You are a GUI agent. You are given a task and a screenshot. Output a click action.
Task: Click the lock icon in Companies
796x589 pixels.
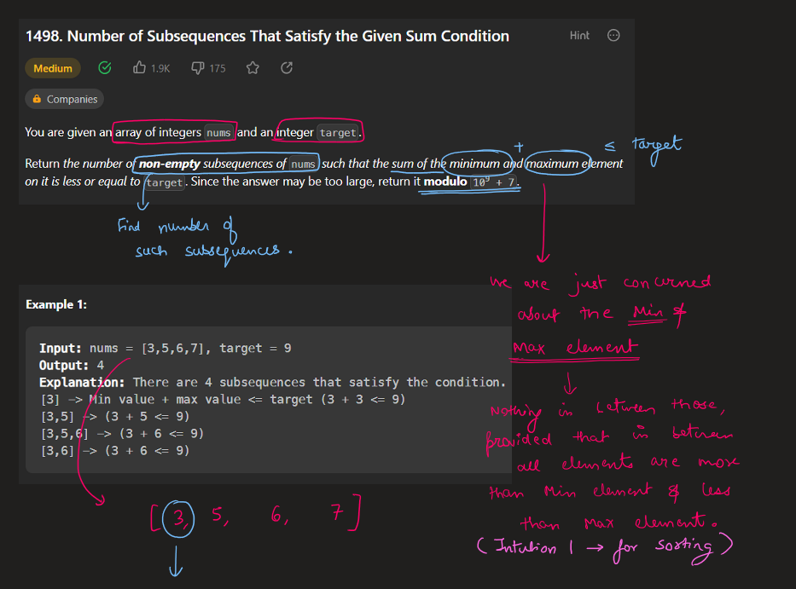(x=37, y=99)
